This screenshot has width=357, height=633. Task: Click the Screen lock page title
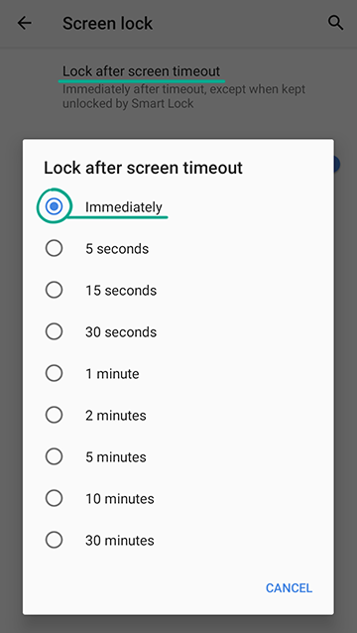[107, 24]
